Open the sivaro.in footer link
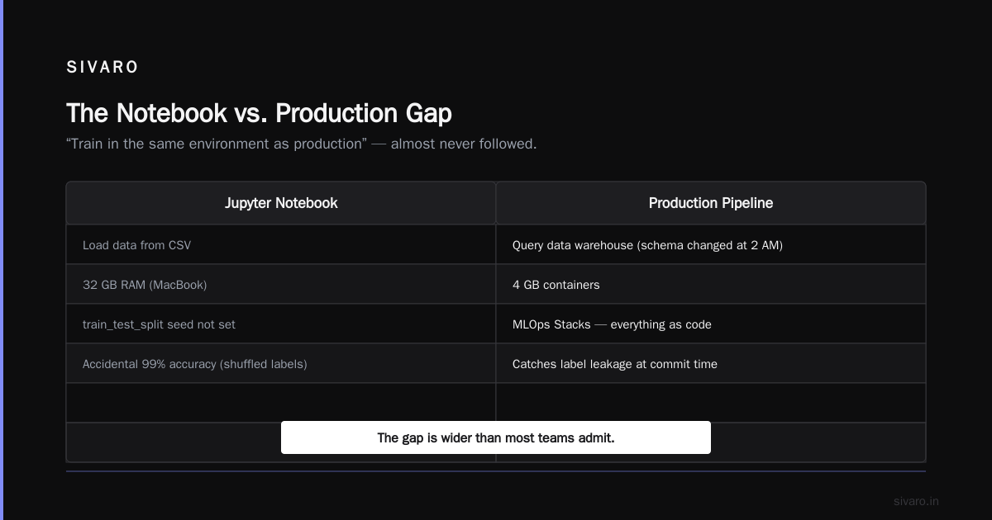Screen dimensions: 992x520 pos(916,501)
